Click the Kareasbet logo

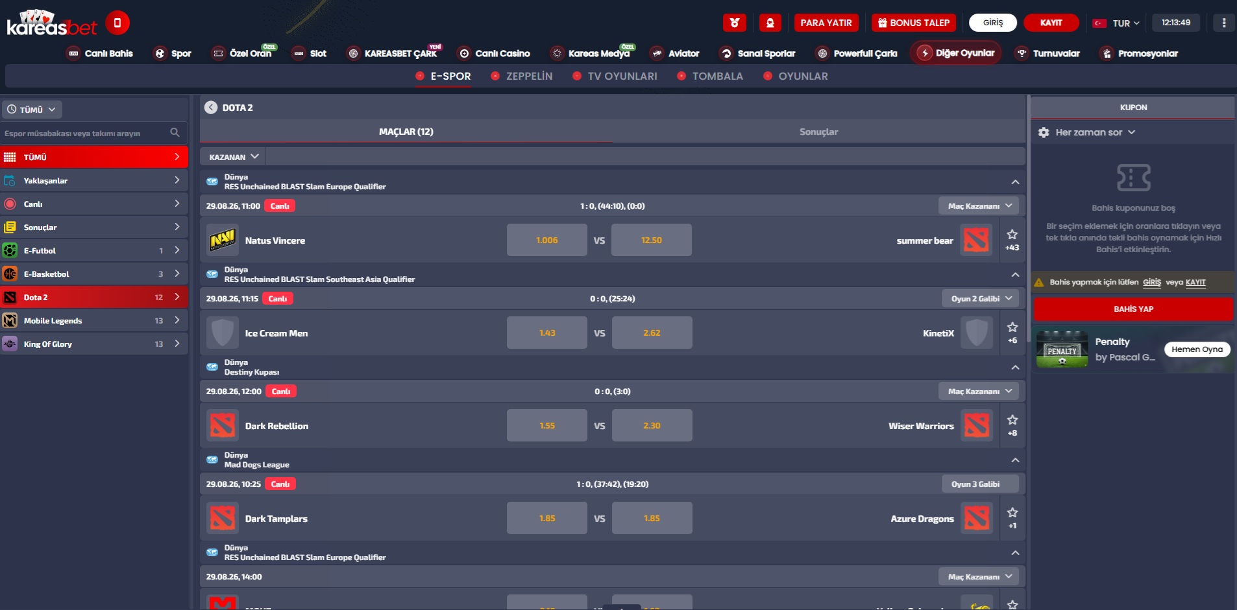coord(52,23)
